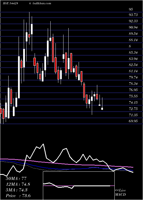The width and height of the screenshot is (143, 200).
Task: Click the price level label '95'
Action: 131,9
